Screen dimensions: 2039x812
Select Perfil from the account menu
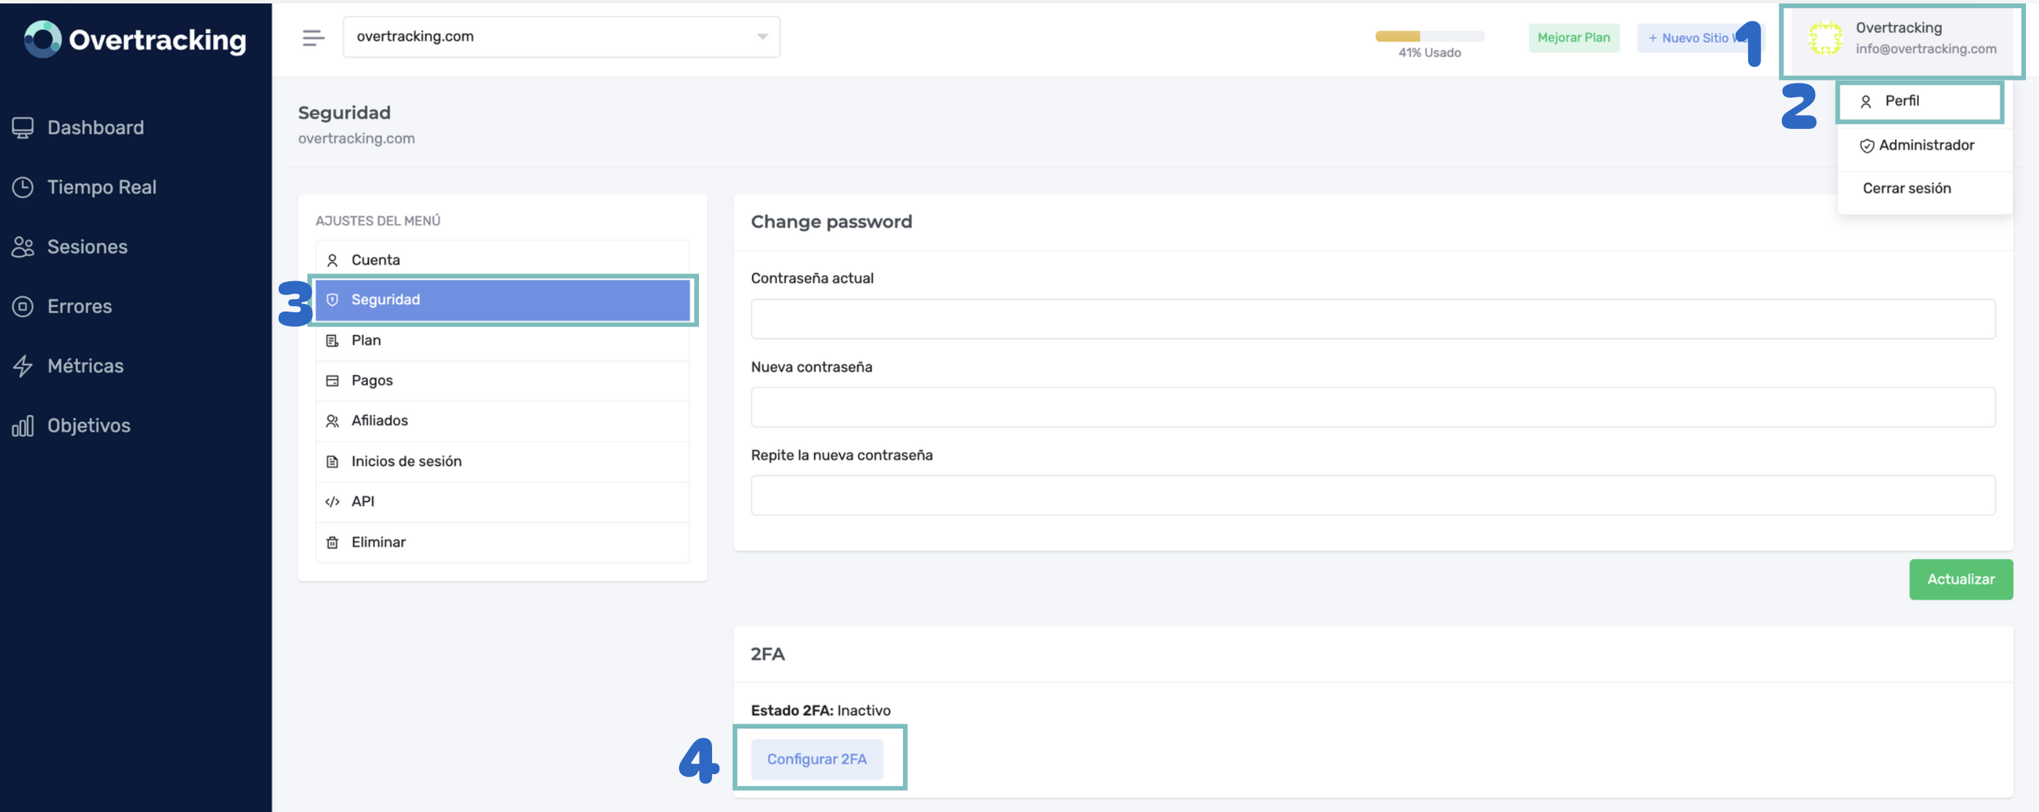[x=1920, y=101]
